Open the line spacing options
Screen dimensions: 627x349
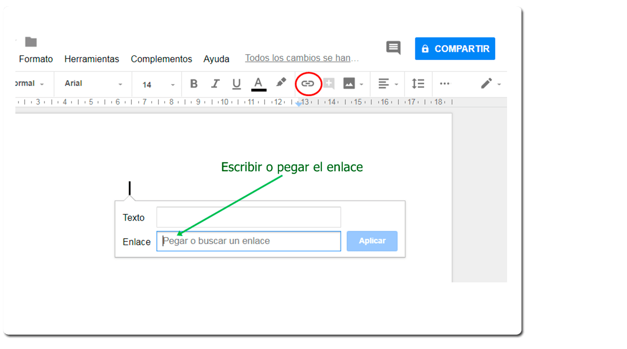click(418, 84)
